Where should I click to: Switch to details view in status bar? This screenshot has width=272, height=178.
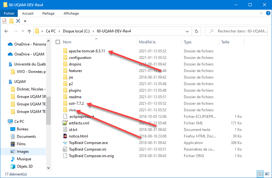coord(260,174)
